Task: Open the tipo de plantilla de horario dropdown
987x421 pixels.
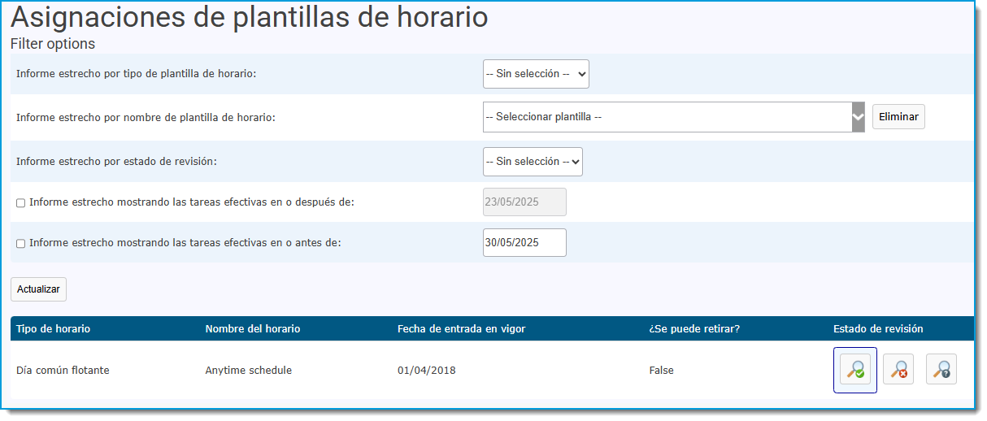Action: pyautogui.click(x=536, y=74)
